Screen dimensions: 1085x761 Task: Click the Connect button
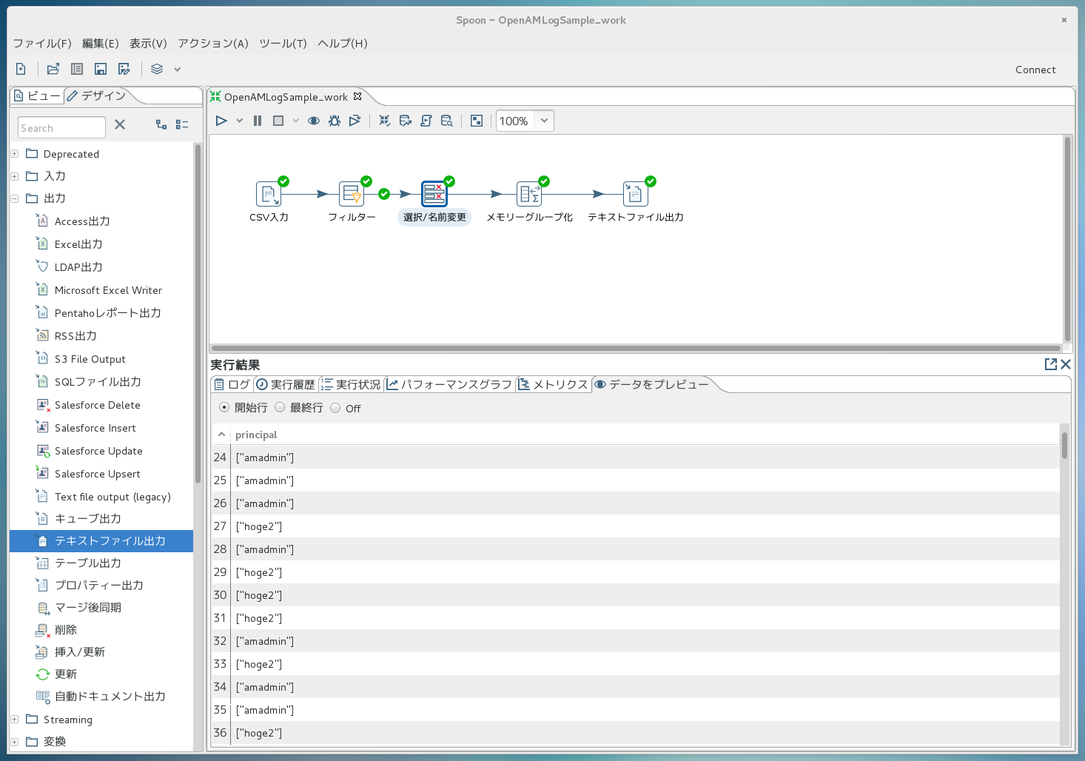click(x=1035, y=70)
